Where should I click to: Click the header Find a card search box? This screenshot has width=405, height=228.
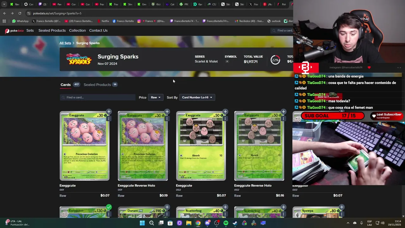pyautogui.click(x=282, y=30)
